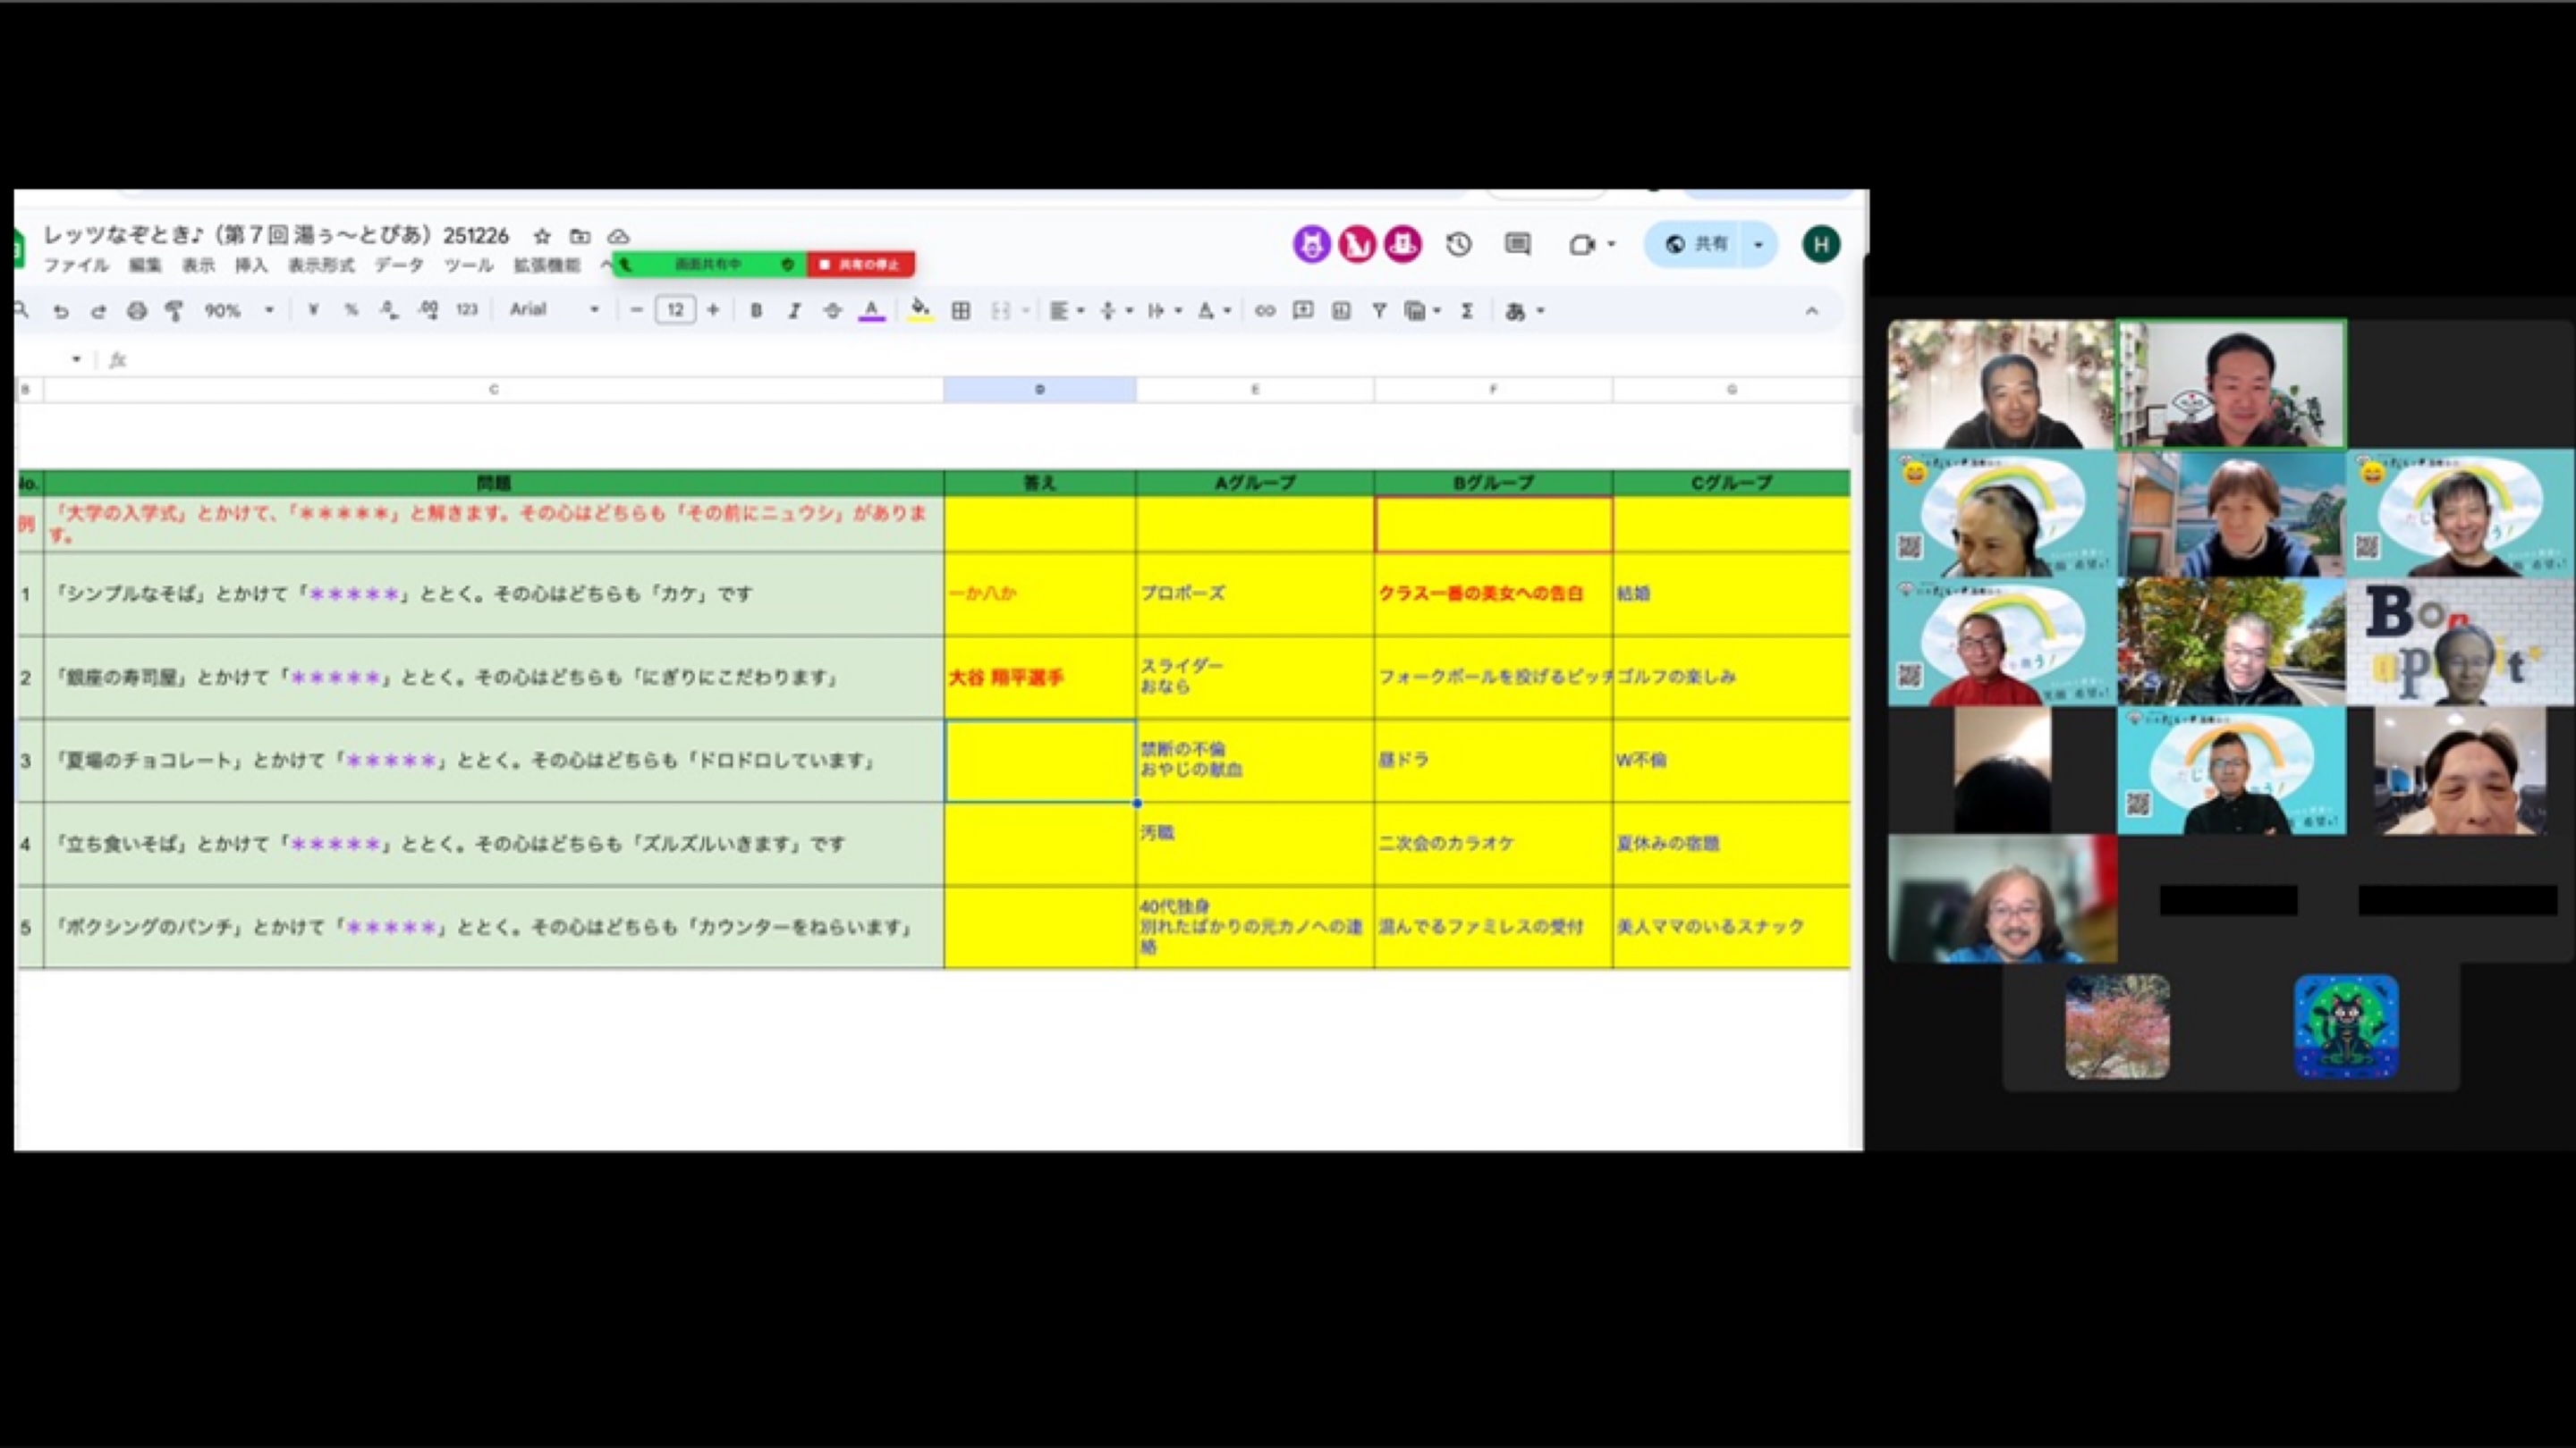
Task: Click the insert link icon
Action: click(x=1264, y=311)
